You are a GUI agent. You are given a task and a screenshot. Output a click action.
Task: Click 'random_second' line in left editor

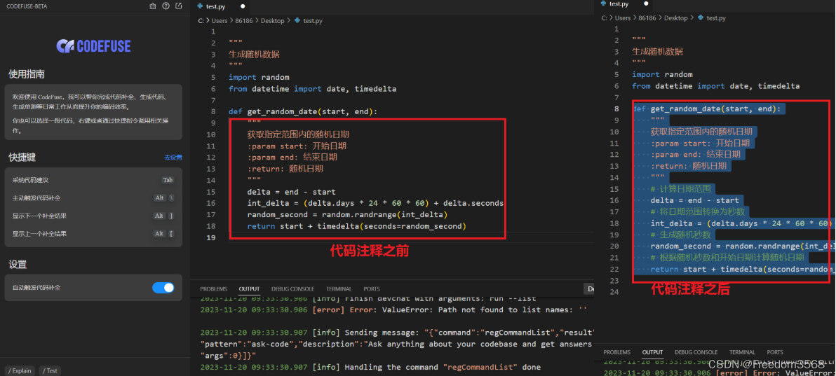pyautogui.click(x=347, y=215)
